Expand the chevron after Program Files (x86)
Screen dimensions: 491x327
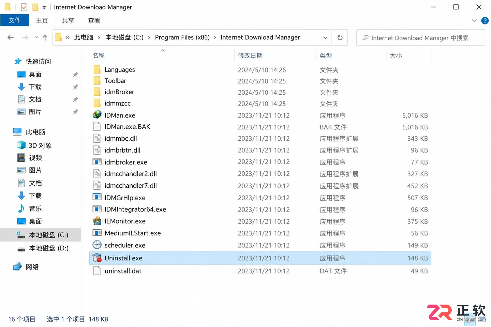[x=215, y=37]
